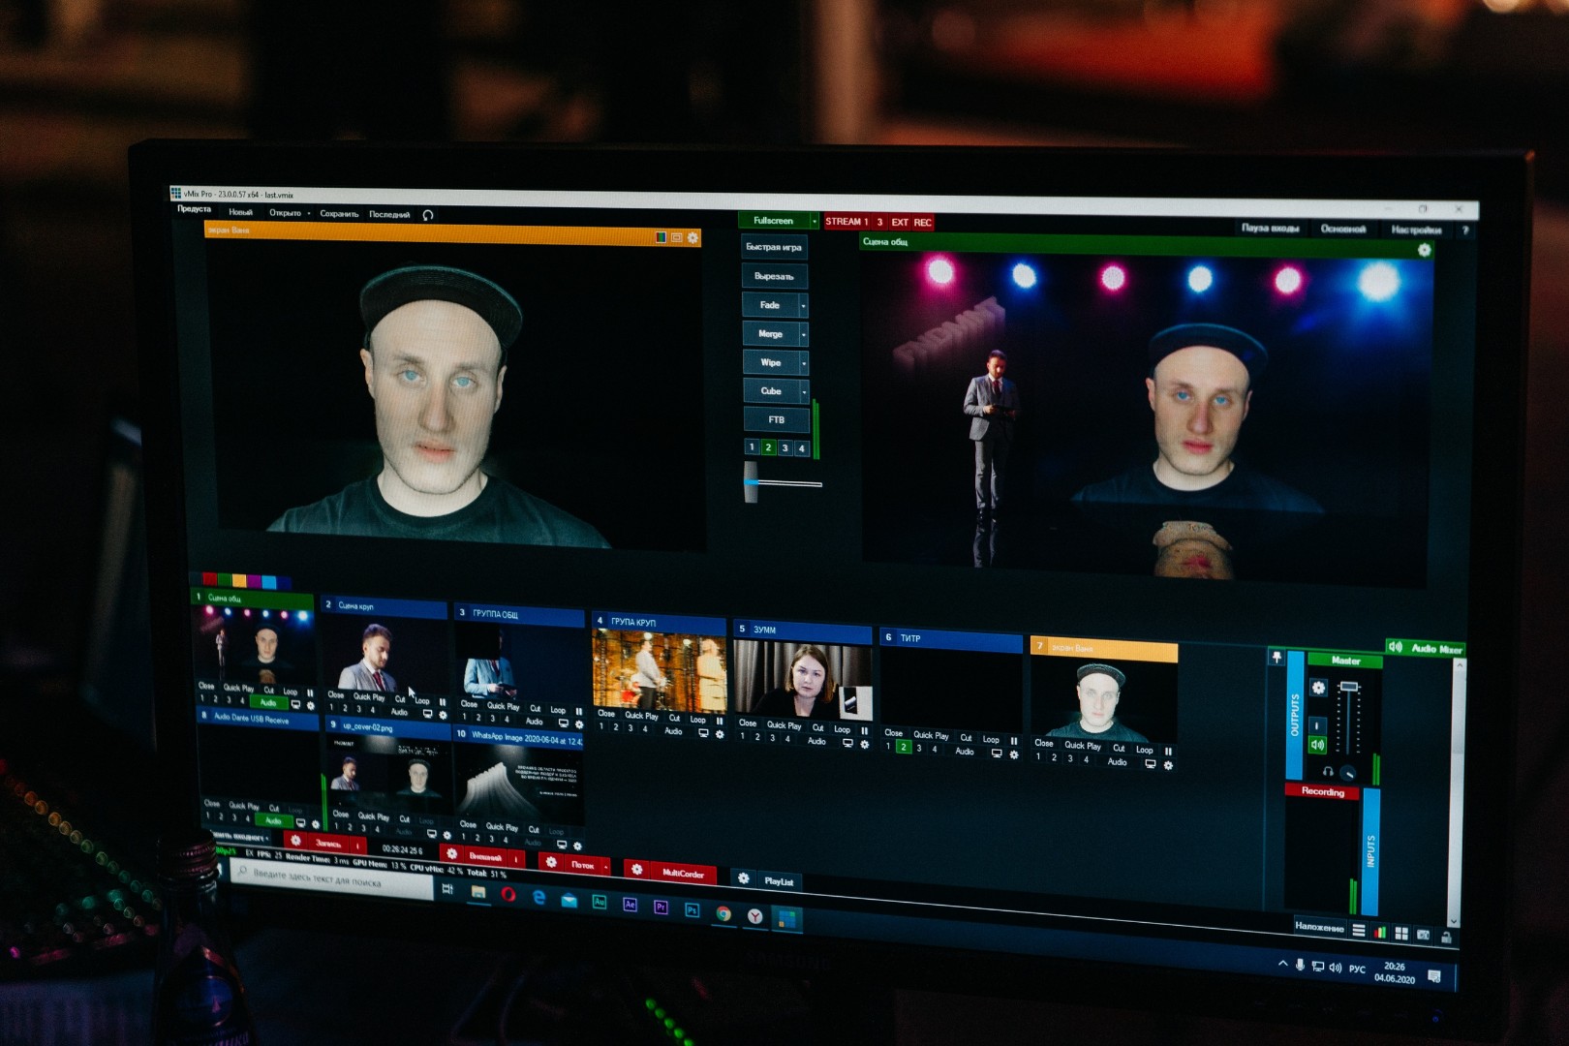Click the monitor icon on input 7

pyautogui.click(x=1150, y=764)
